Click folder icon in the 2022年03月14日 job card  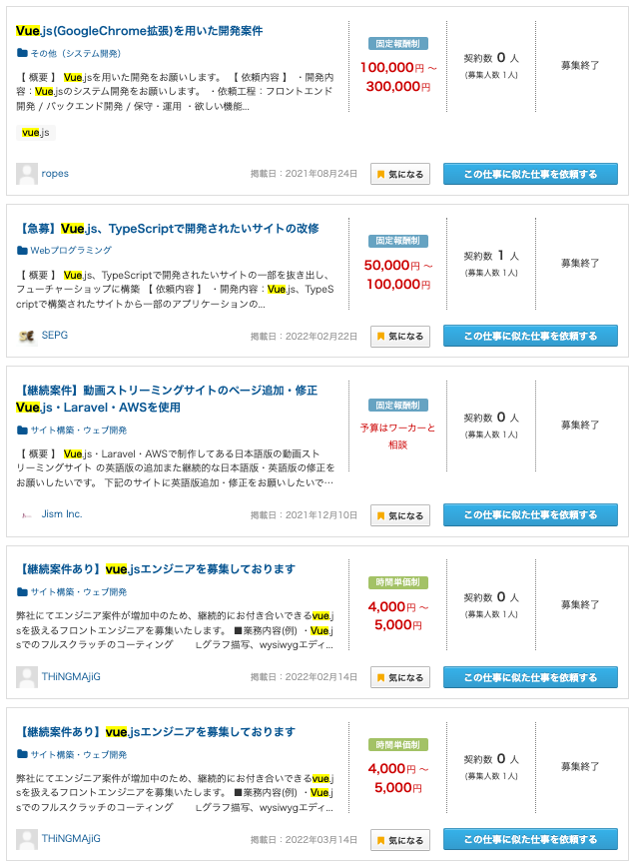click(x=22, y=754)
